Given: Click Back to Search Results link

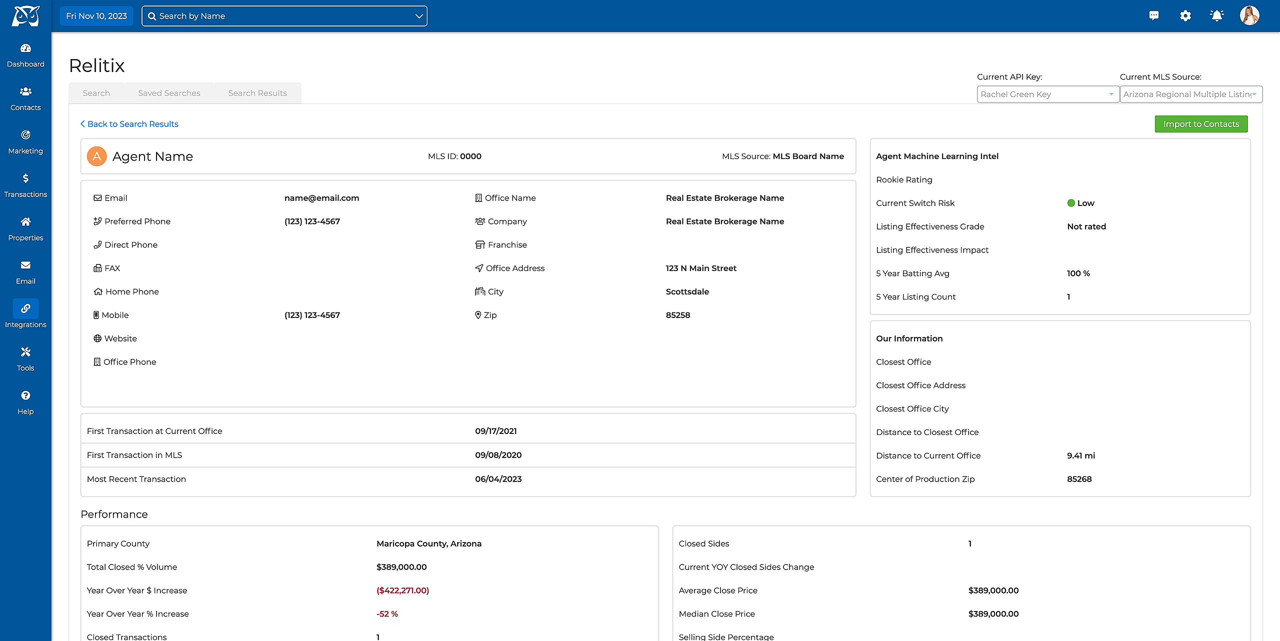Looking at the screenshot, I should (129, 124).
